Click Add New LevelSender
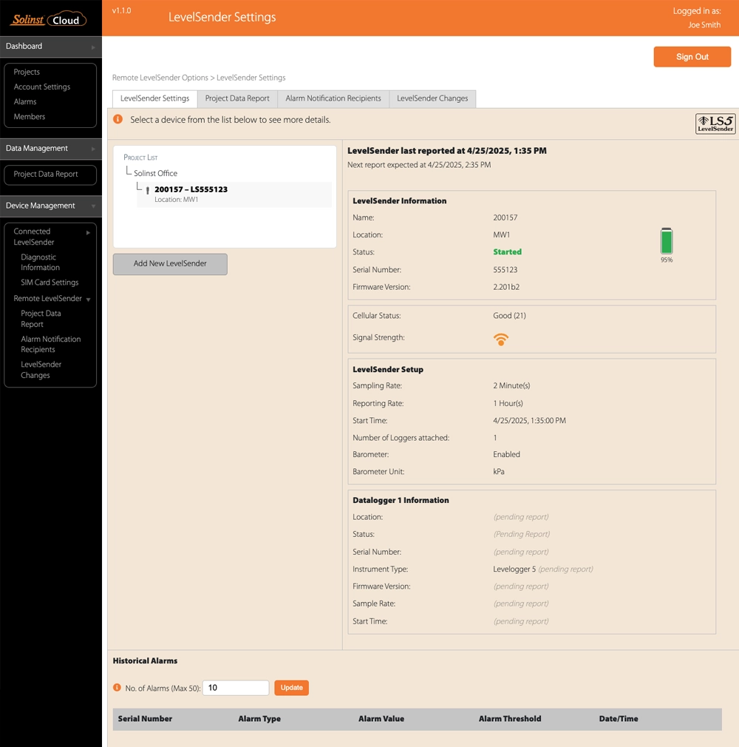Image resolution: width=739 pixels, height=747 pixels. 170,264
